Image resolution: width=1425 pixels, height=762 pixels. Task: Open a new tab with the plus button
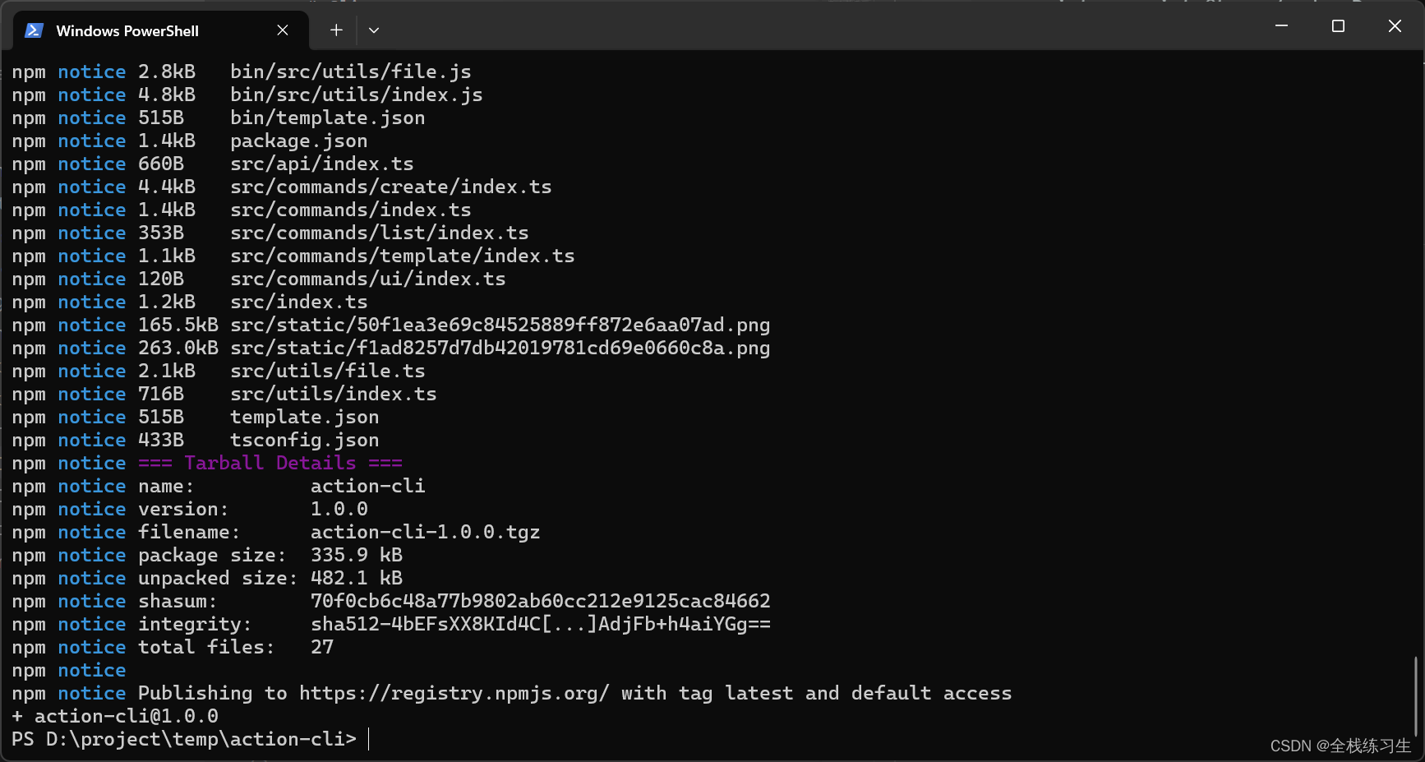pos(336,30)
